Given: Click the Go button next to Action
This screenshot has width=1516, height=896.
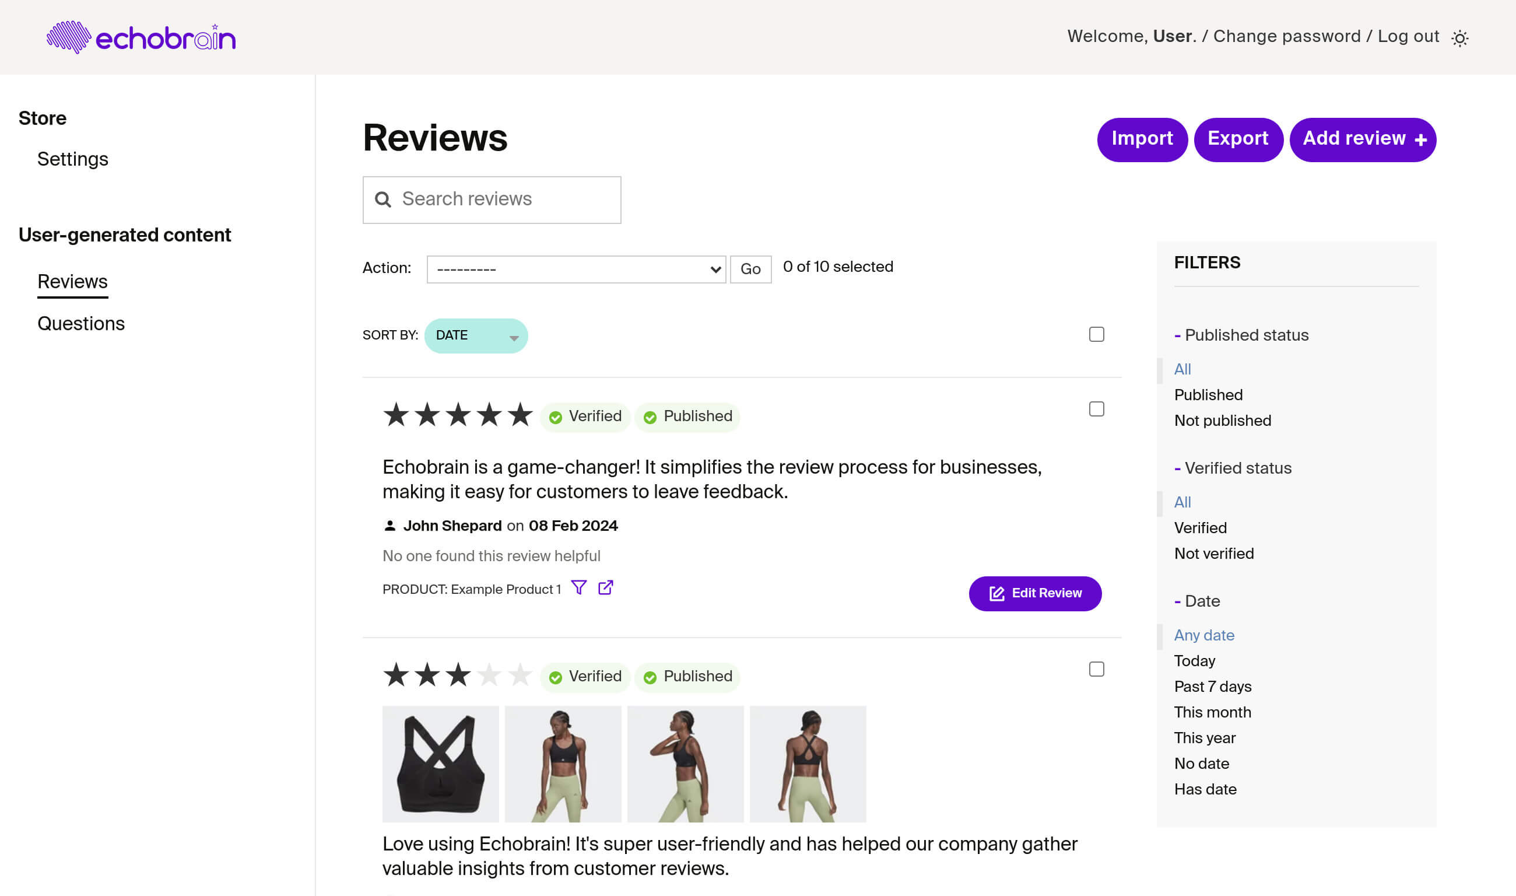Looking at the screenshot, I should click(x=751, y=269).
